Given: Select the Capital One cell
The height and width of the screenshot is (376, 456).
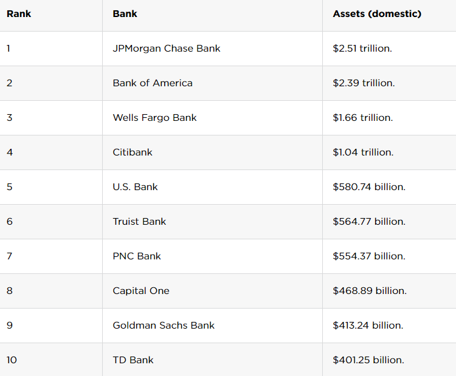Looking at the screenshot, I should [x=141, y=291].
